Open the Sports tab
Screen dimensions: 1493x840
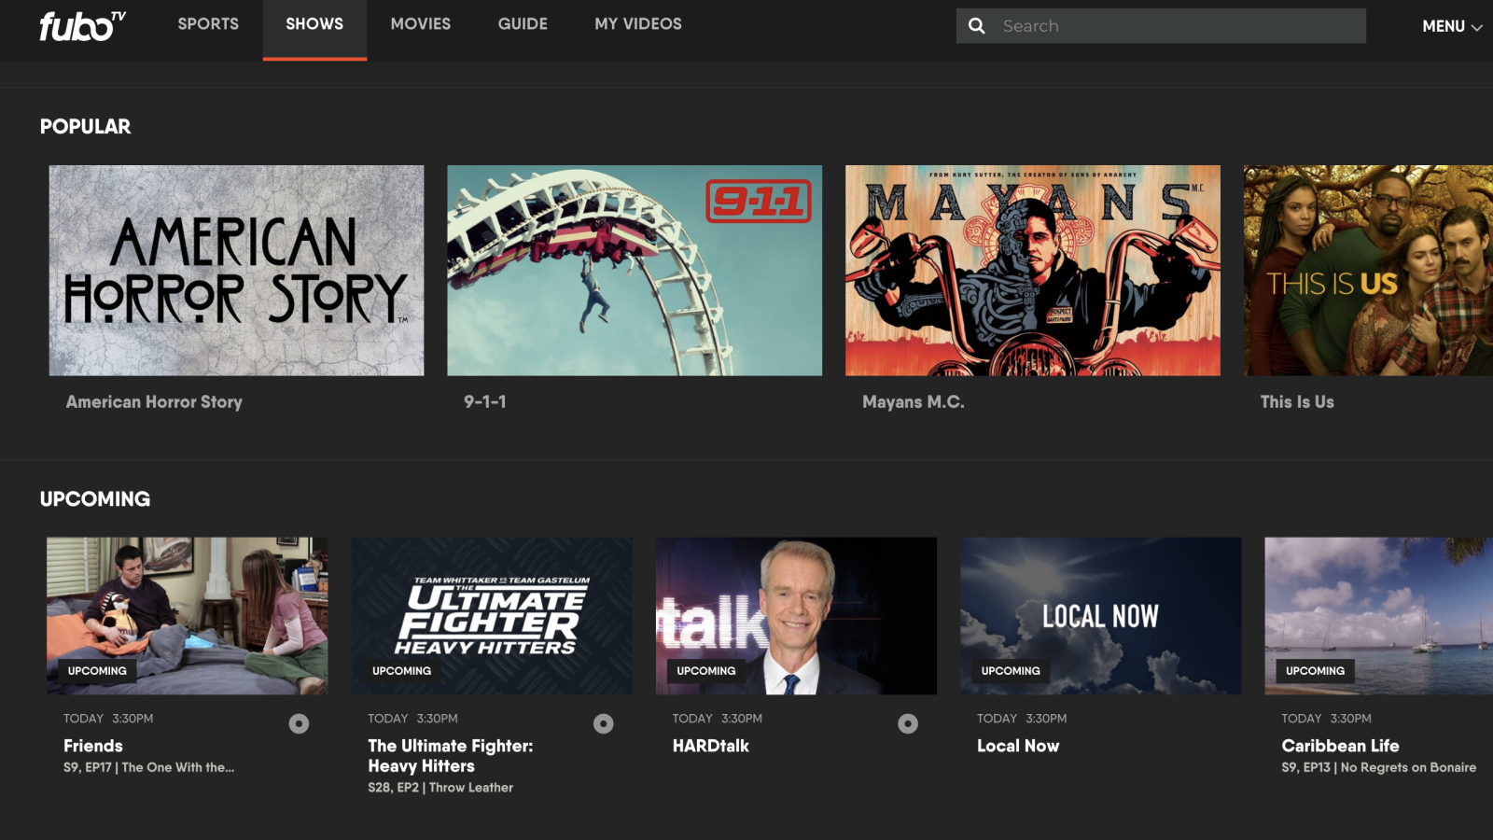point(208,24)
